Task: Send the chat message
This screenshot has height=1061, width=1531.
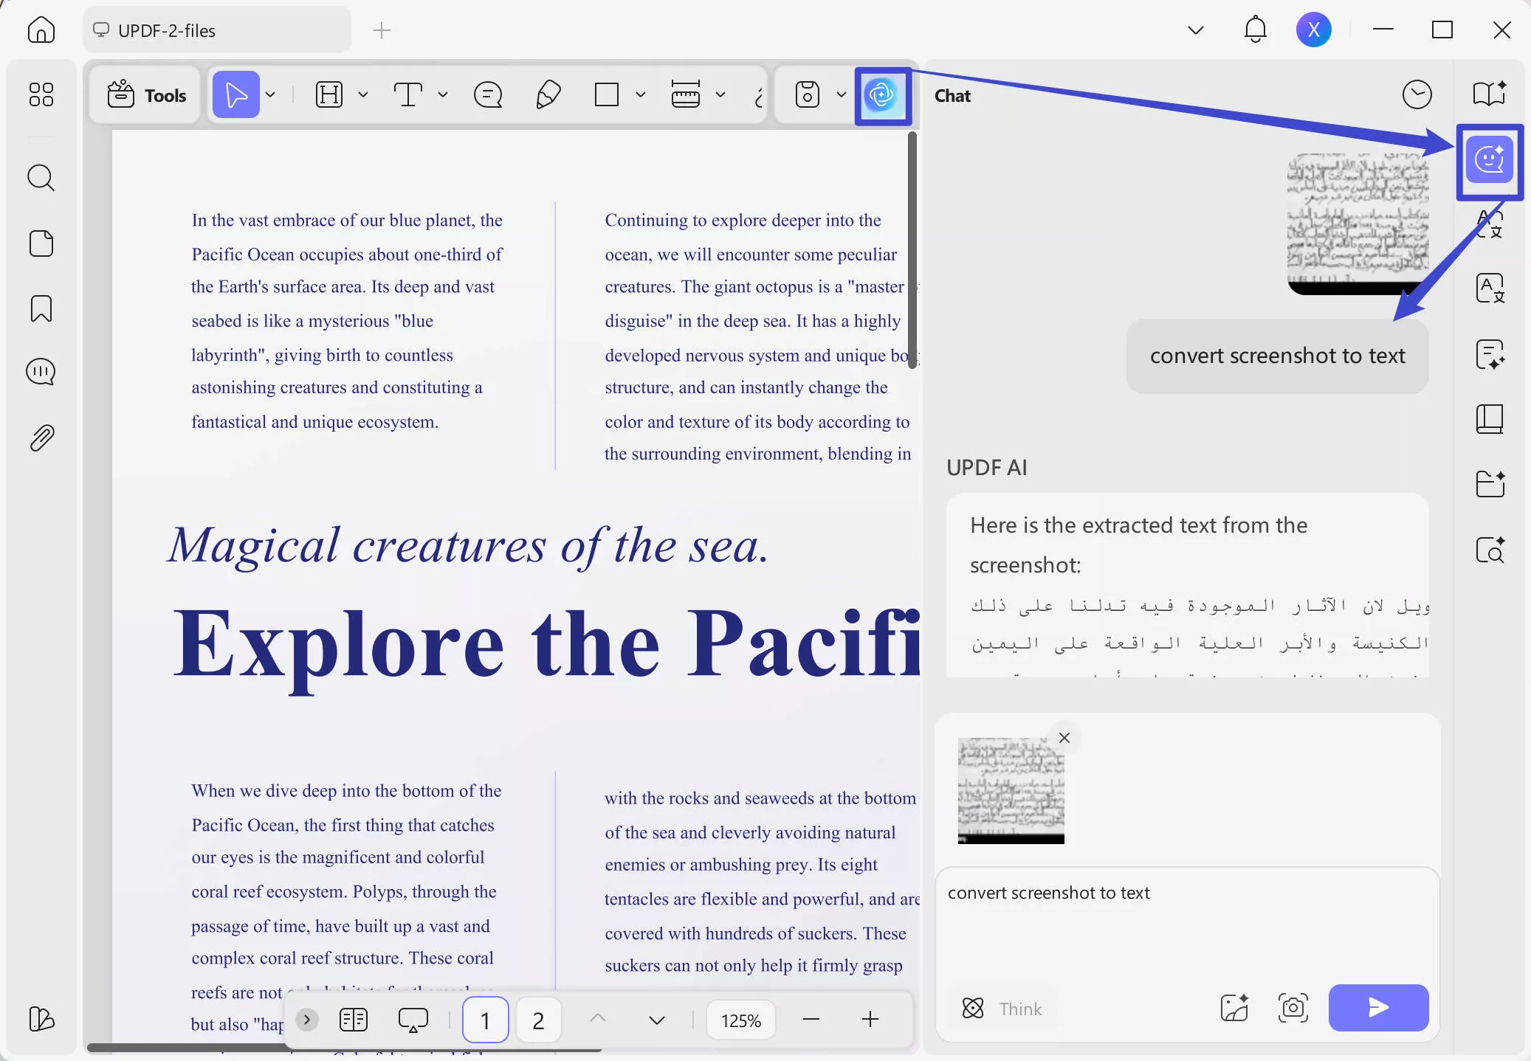Action: pyautogui.click(x=1377, y=1007)
